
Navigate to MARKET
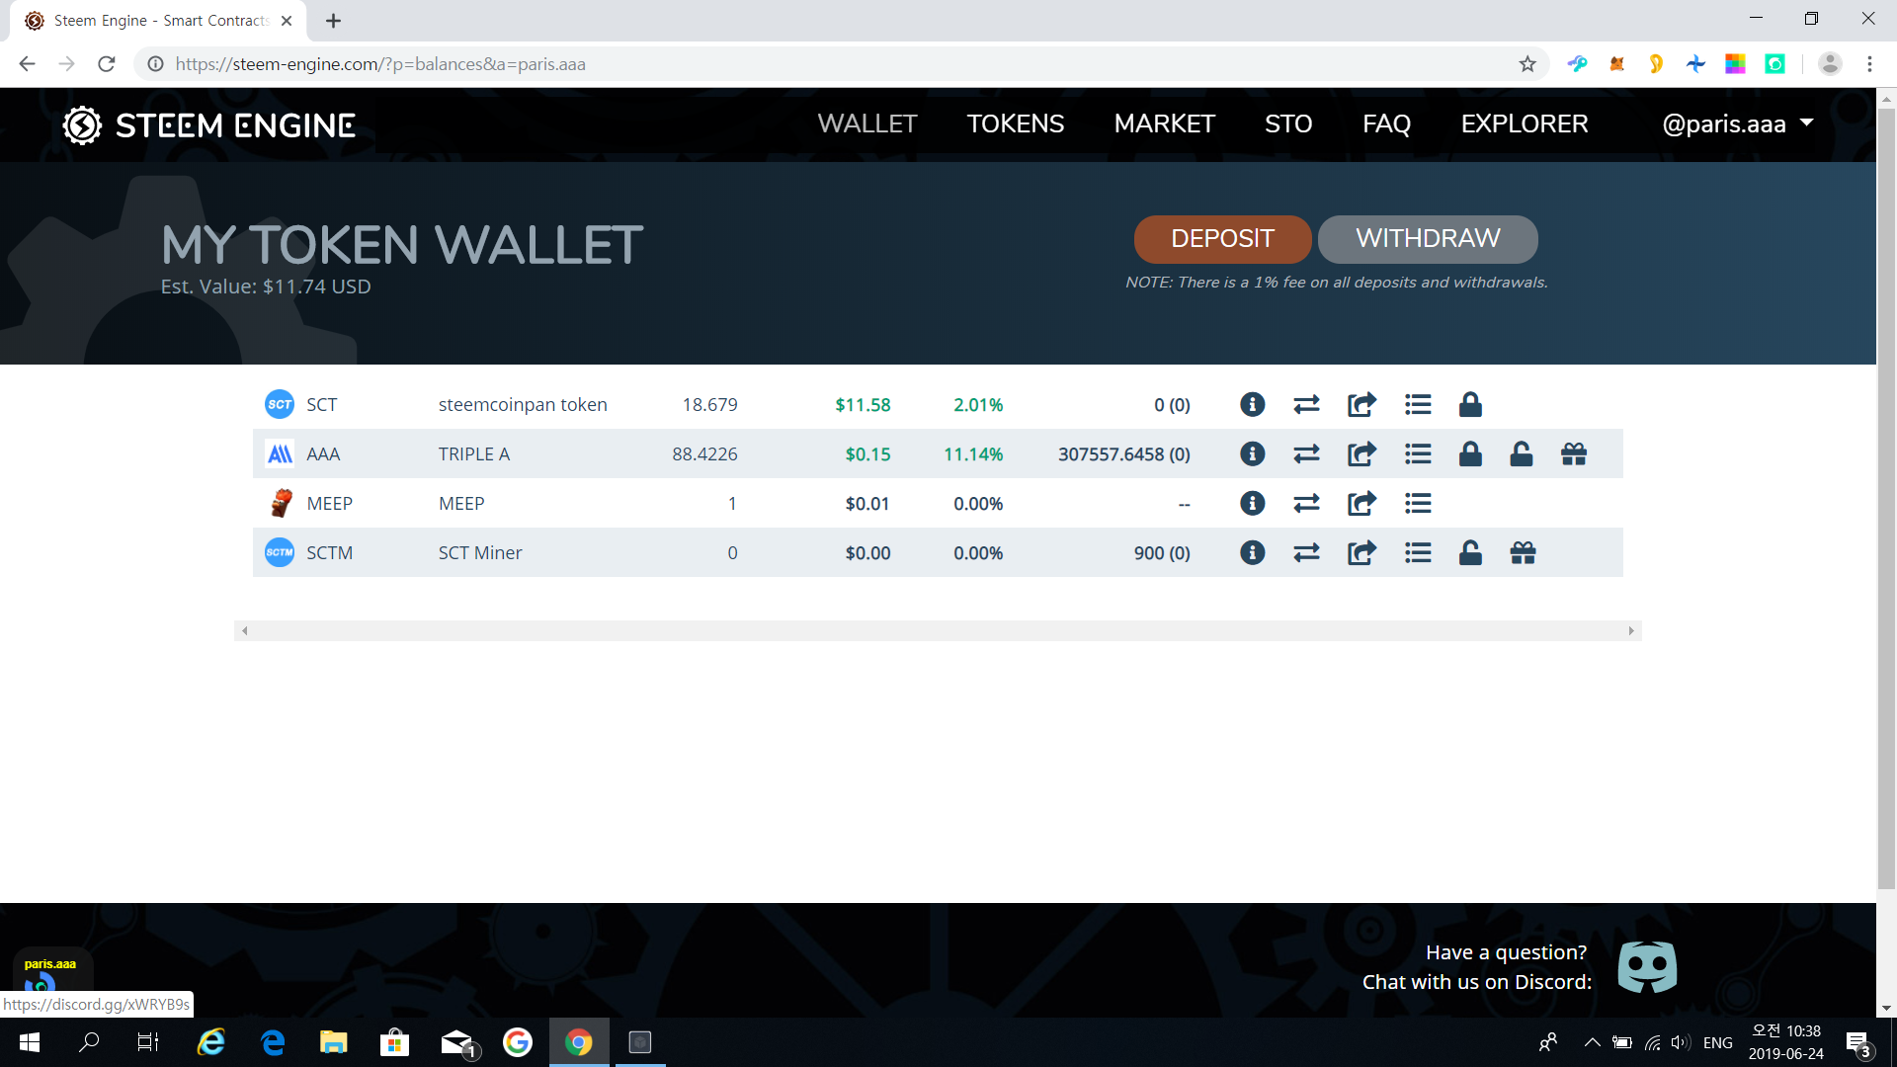[x=1164, y=123]
